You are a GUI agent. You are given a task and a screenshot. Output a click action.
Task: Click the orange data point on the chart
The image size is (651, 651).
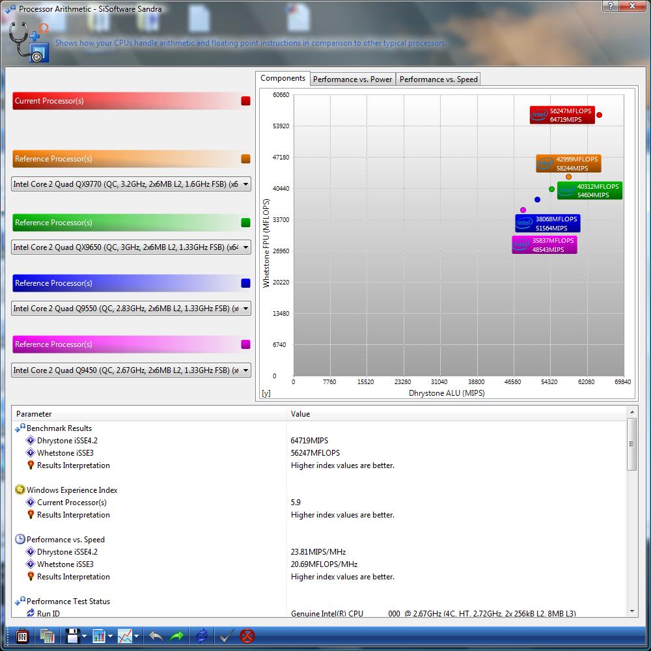tap(568, 177)
